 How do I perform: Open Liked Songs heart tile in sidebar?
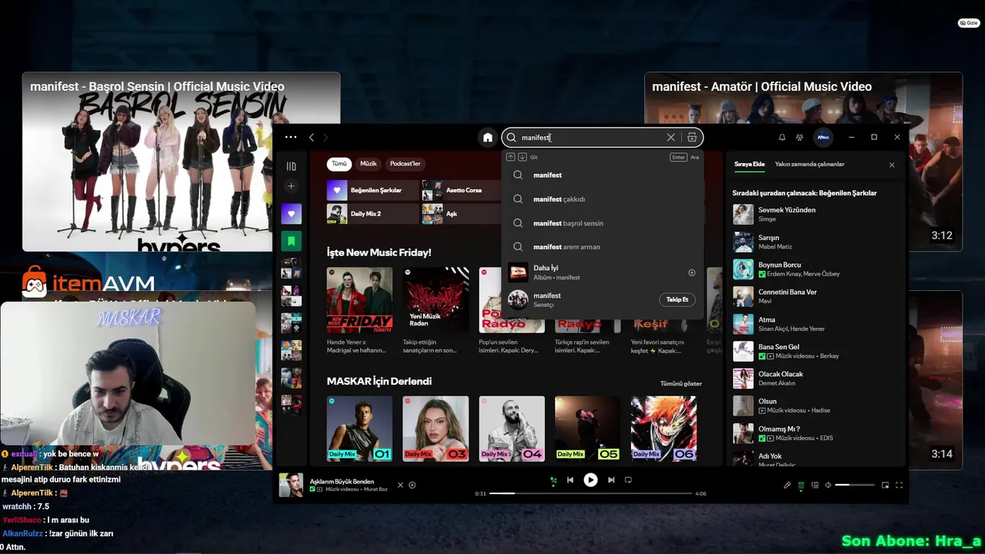point(291,214)
